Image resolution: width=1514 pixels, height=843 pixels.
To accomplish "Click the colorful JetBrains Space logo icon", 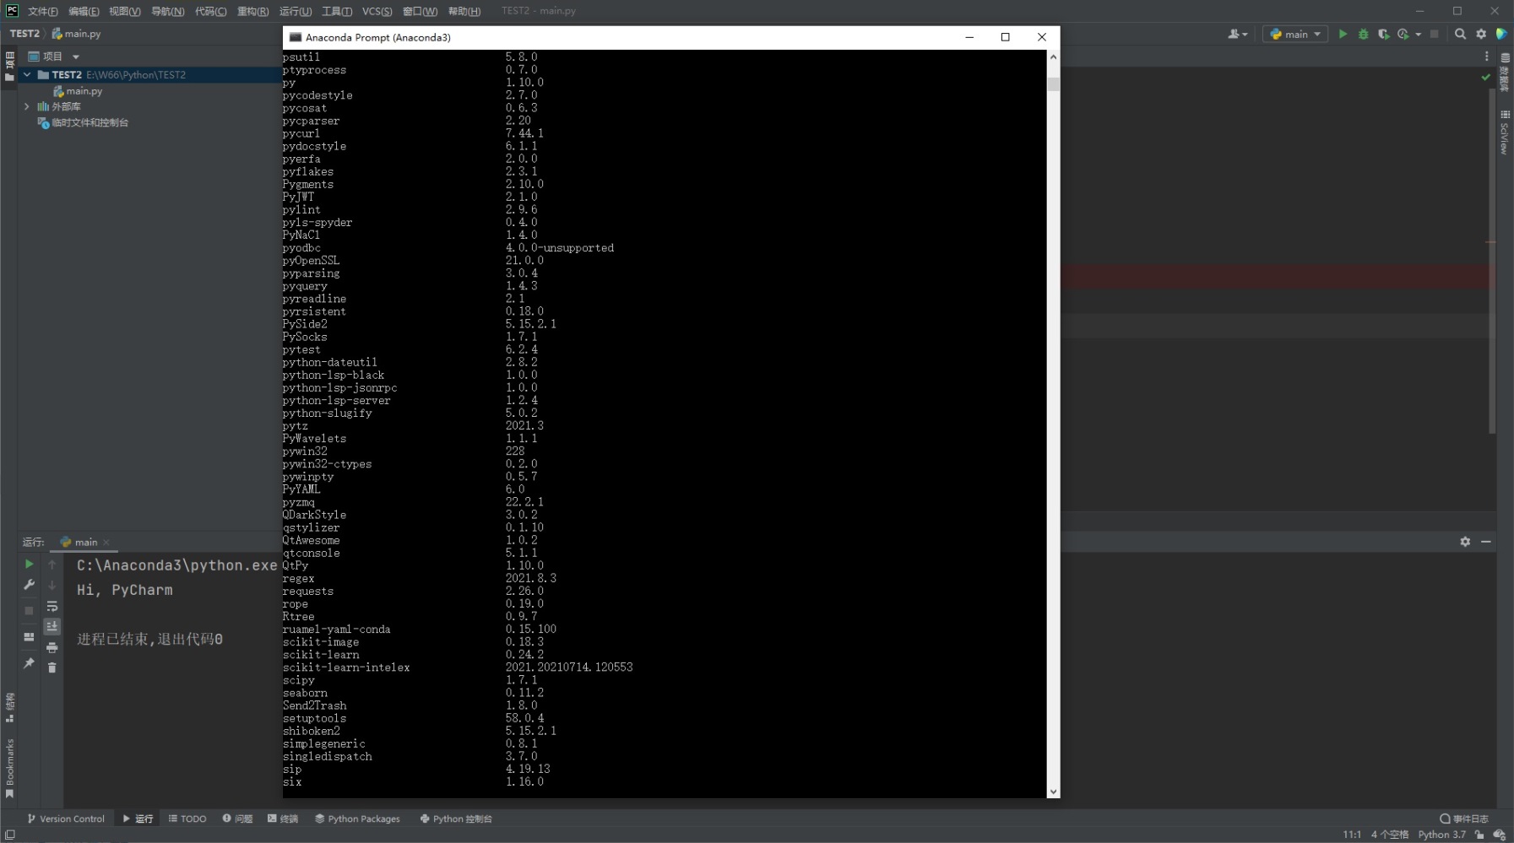I will pos(1501,34).
